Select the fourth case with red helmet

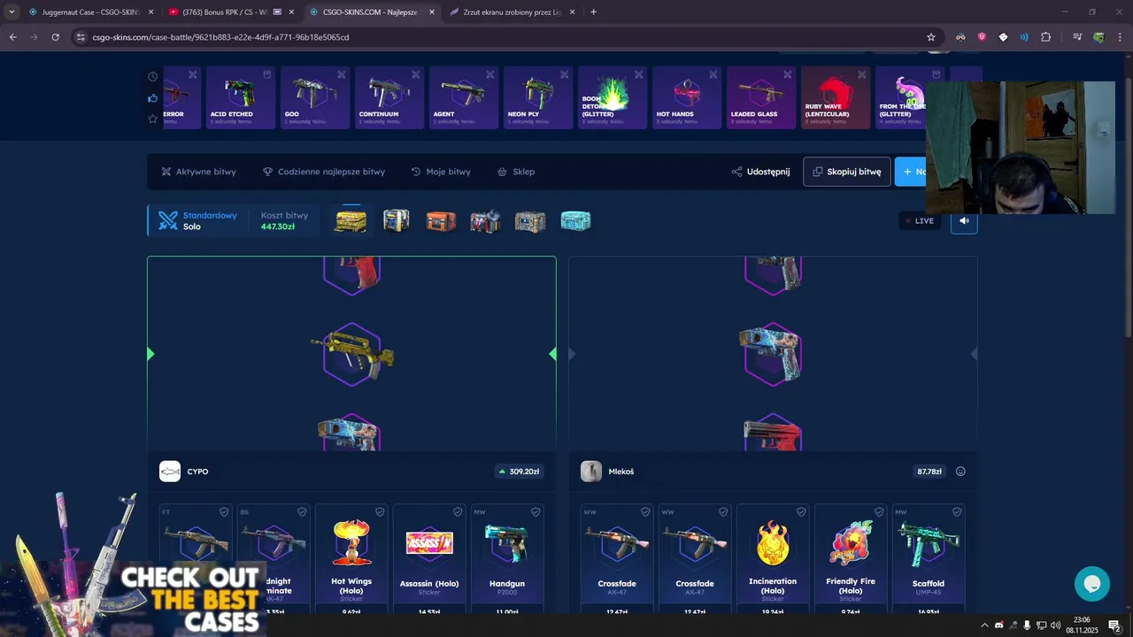(485, 220)
